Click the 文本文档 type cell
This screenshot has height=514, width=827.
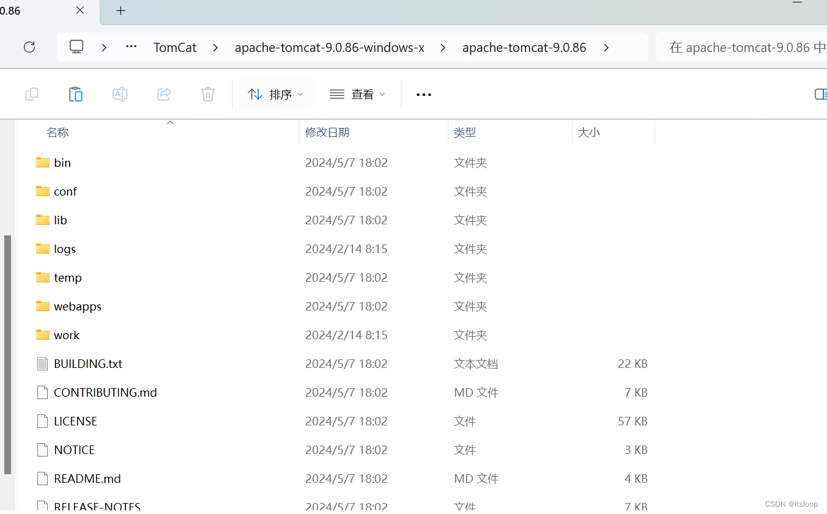(x=476, y=364)
